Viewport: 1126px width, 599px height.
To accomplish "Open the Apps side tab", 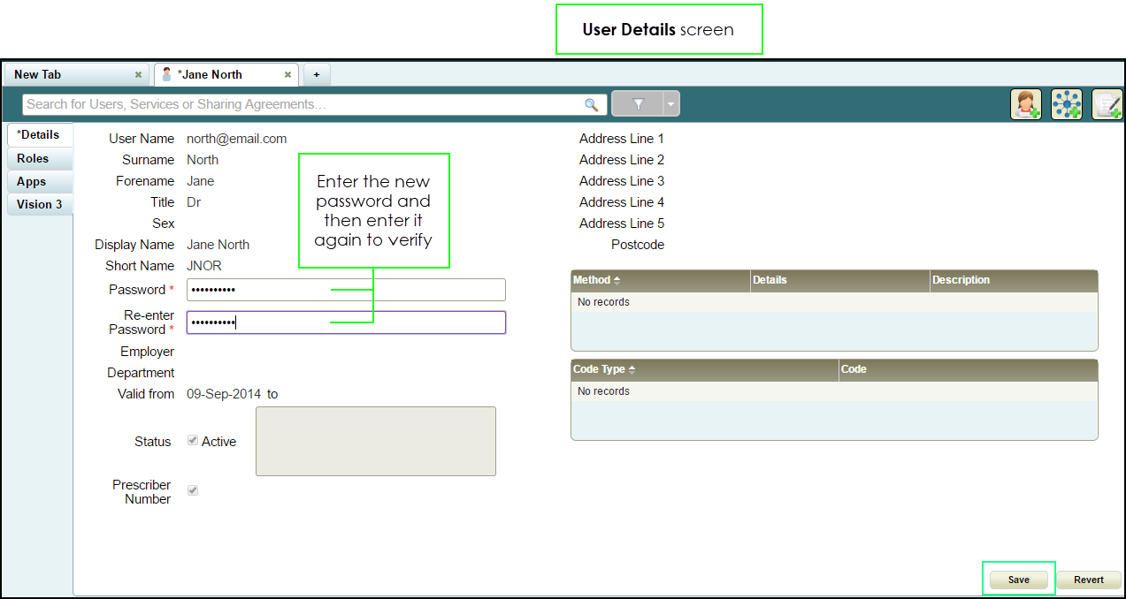I will click(31, 182).
